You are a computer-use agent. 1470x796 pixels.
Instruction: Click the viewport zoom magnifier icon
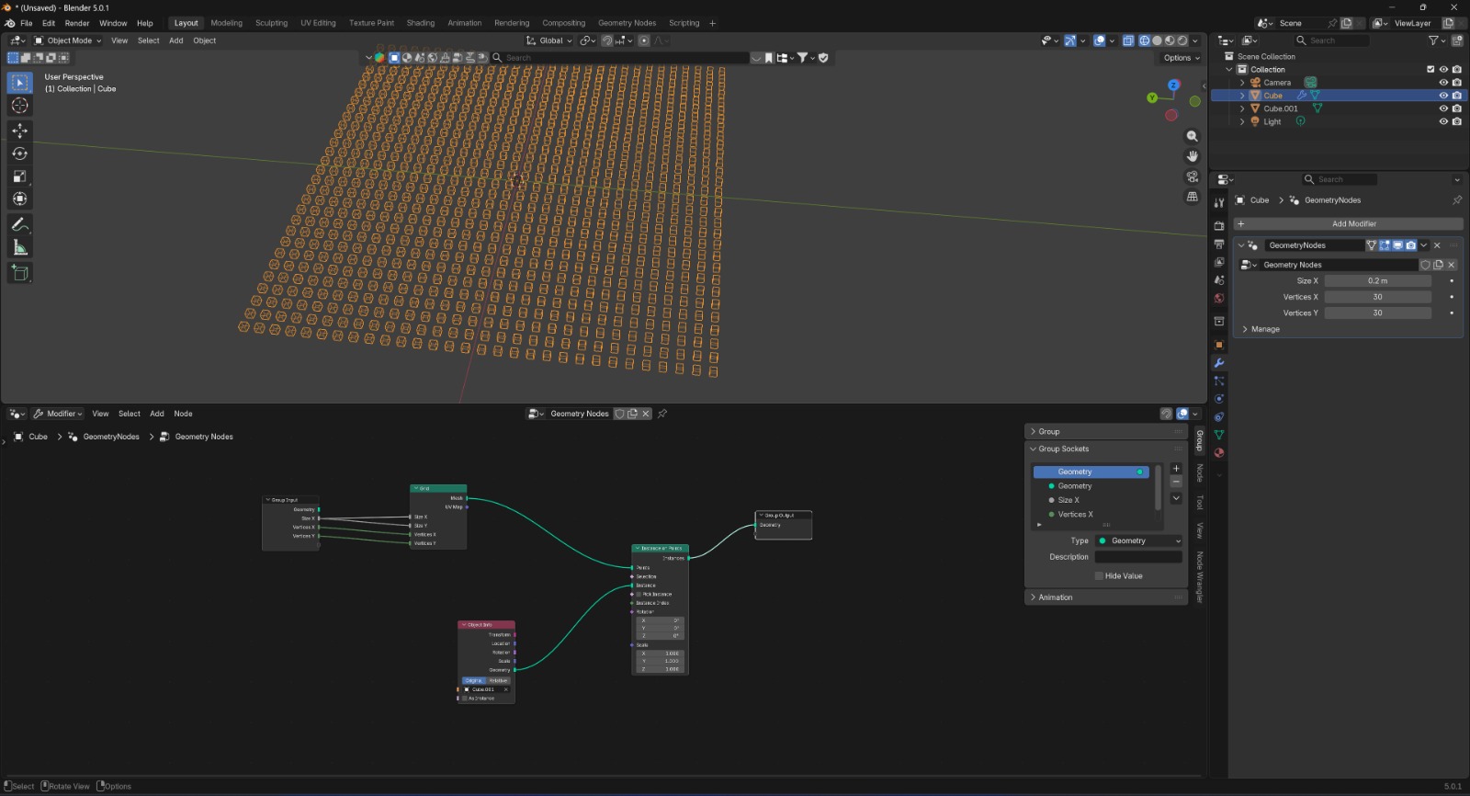pos(1193,136)
